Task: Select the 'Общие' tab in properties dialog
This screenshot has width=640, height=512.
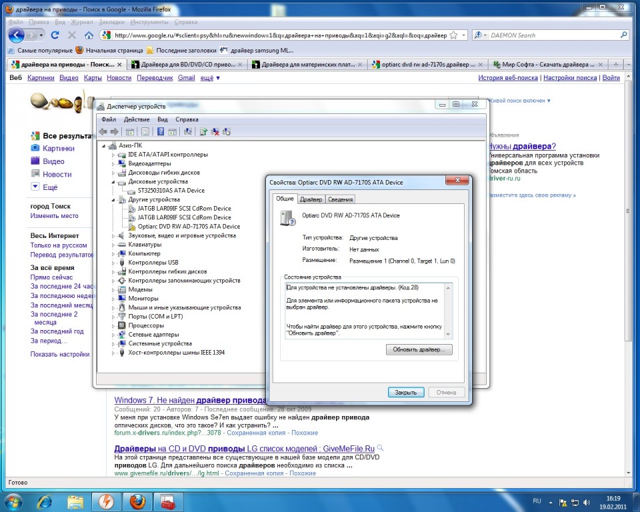Action: pyautogui.click(x=285, y=199)
